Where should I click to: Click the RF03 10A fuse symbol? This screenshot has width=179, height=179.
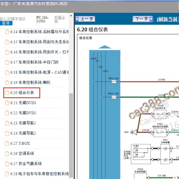pyautogui.click(x=114, y=97)
